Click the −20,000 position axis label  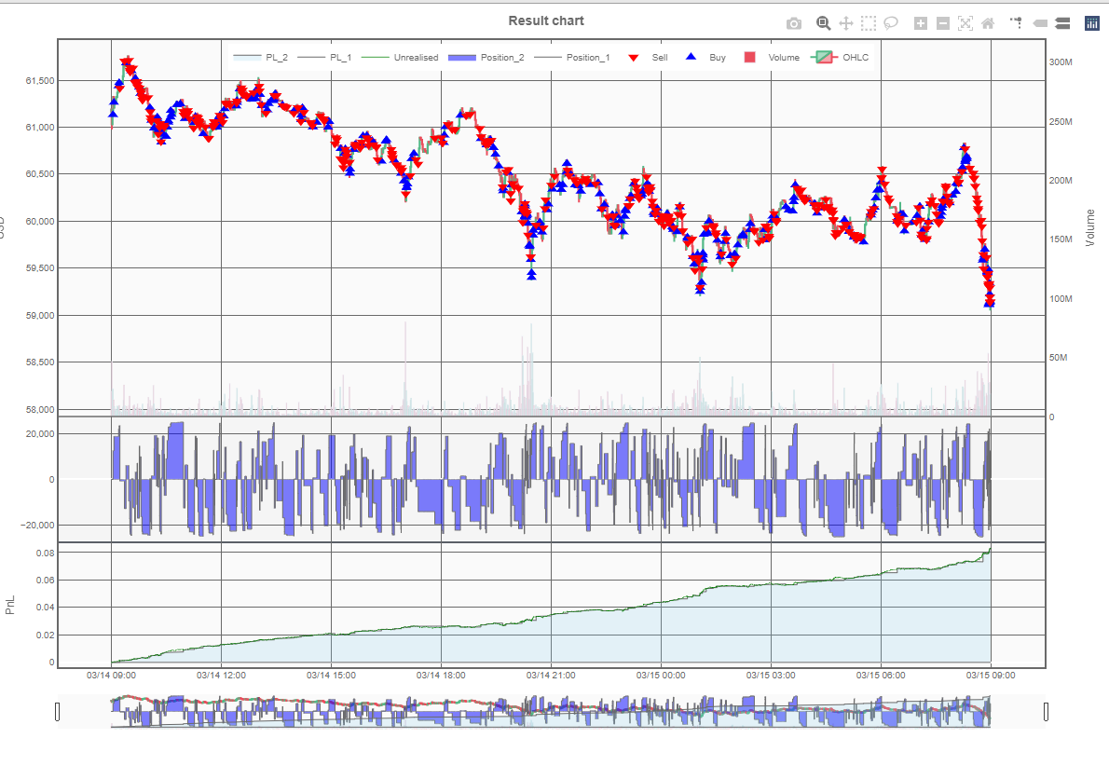coord(36,526)
